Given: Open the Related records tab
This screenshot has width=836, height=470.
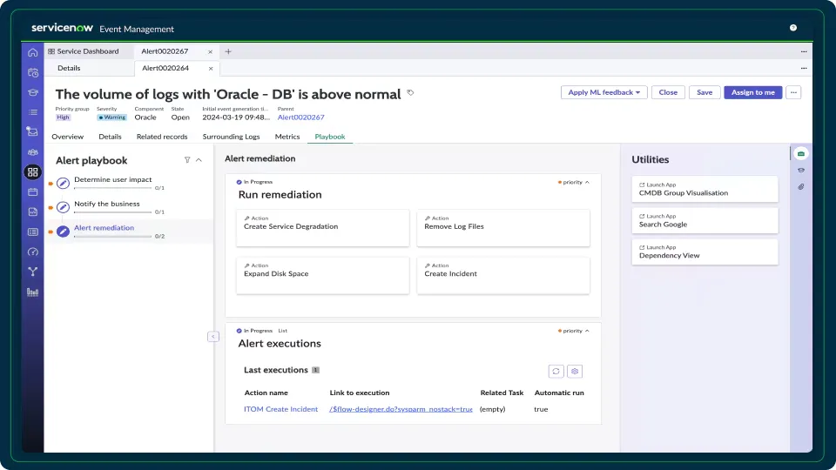Looking at the screenshot, I should coord(162,137).
